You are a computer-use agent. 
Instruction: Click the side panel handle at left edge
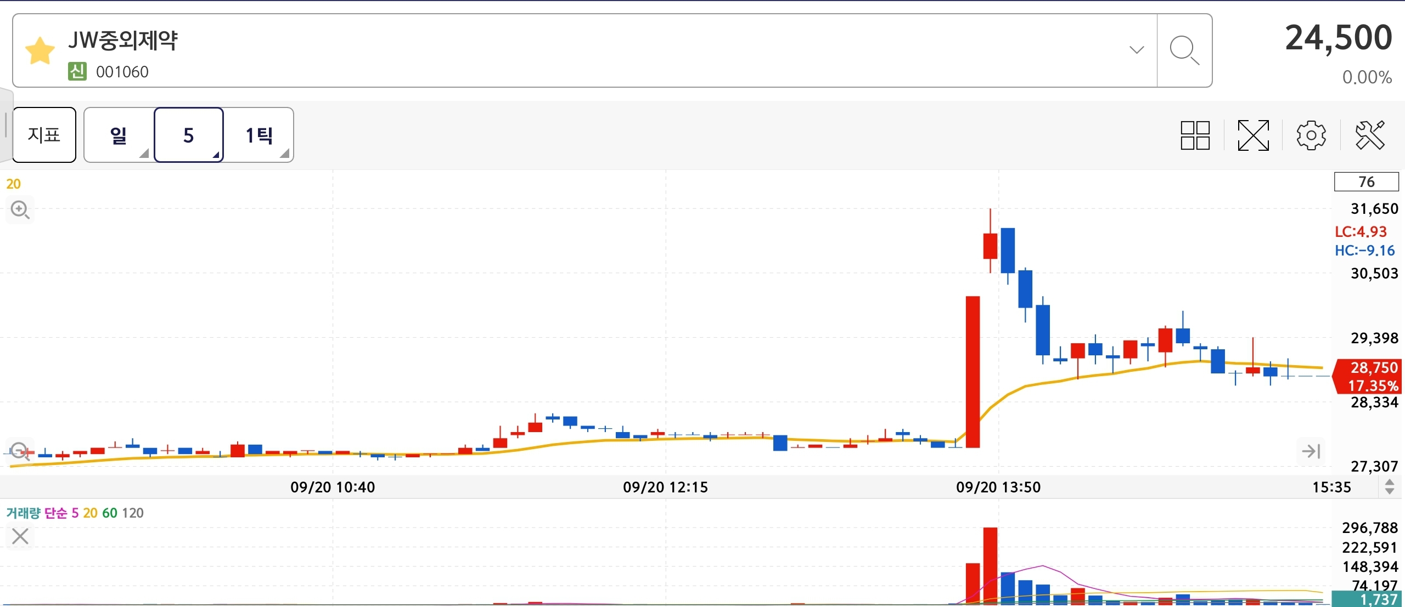pos(5,125)
